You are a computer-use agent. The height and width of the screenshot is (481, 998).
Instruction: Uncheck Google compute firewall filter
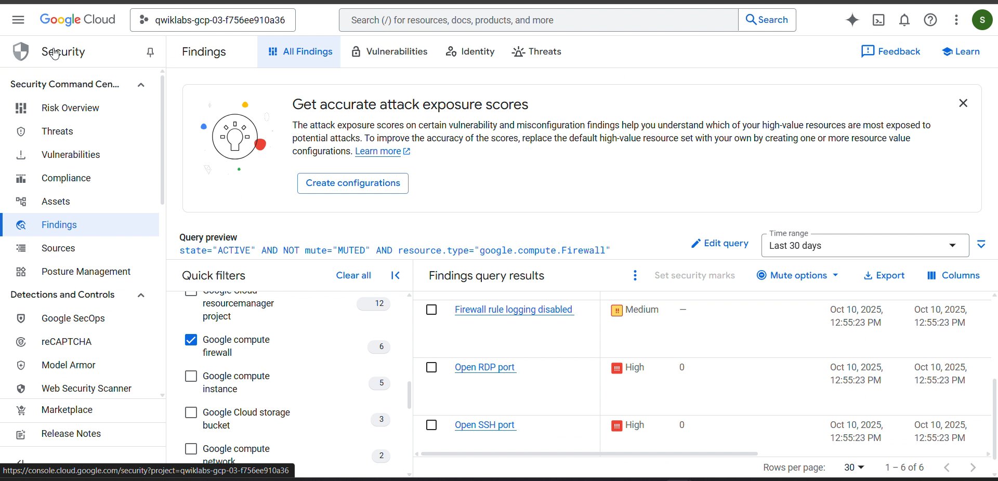[191, 340]
